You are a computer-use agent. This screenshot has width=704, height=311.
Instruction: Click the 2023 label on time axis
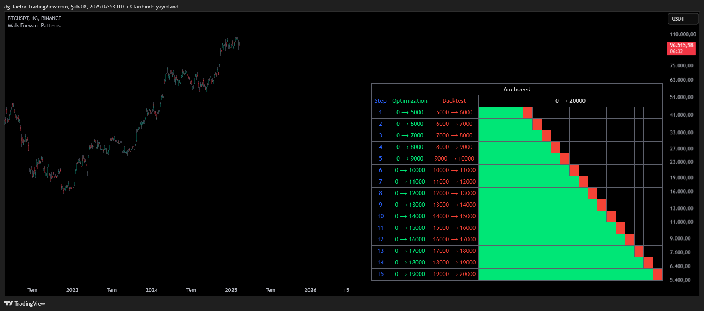[x=72, y=290]
